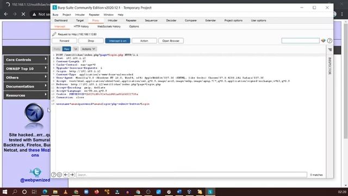Image resolution: width=348 pixels, height=196 pixels.
Task: Open the Project menu
Action: (x=66, y=15)
